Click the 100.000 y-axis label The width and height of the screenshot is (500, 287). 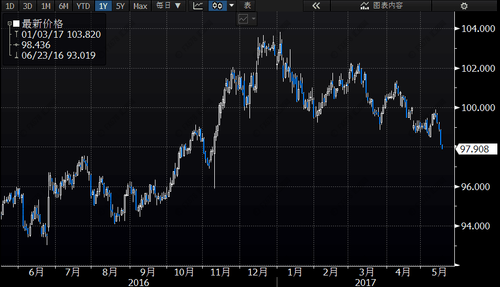pos(478,108)
